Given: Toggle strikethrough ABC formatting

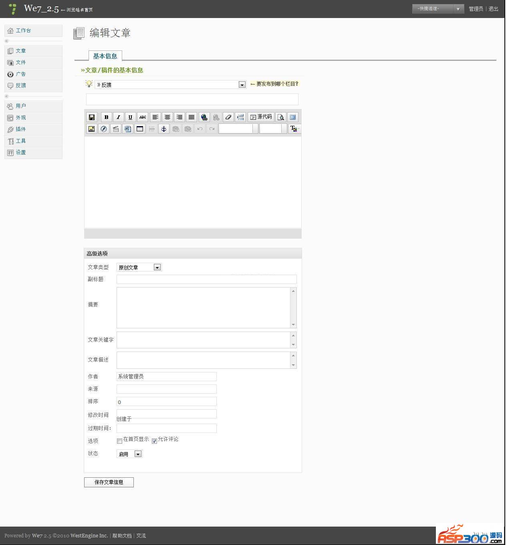Looking at the screenshot, I should 143,117.
